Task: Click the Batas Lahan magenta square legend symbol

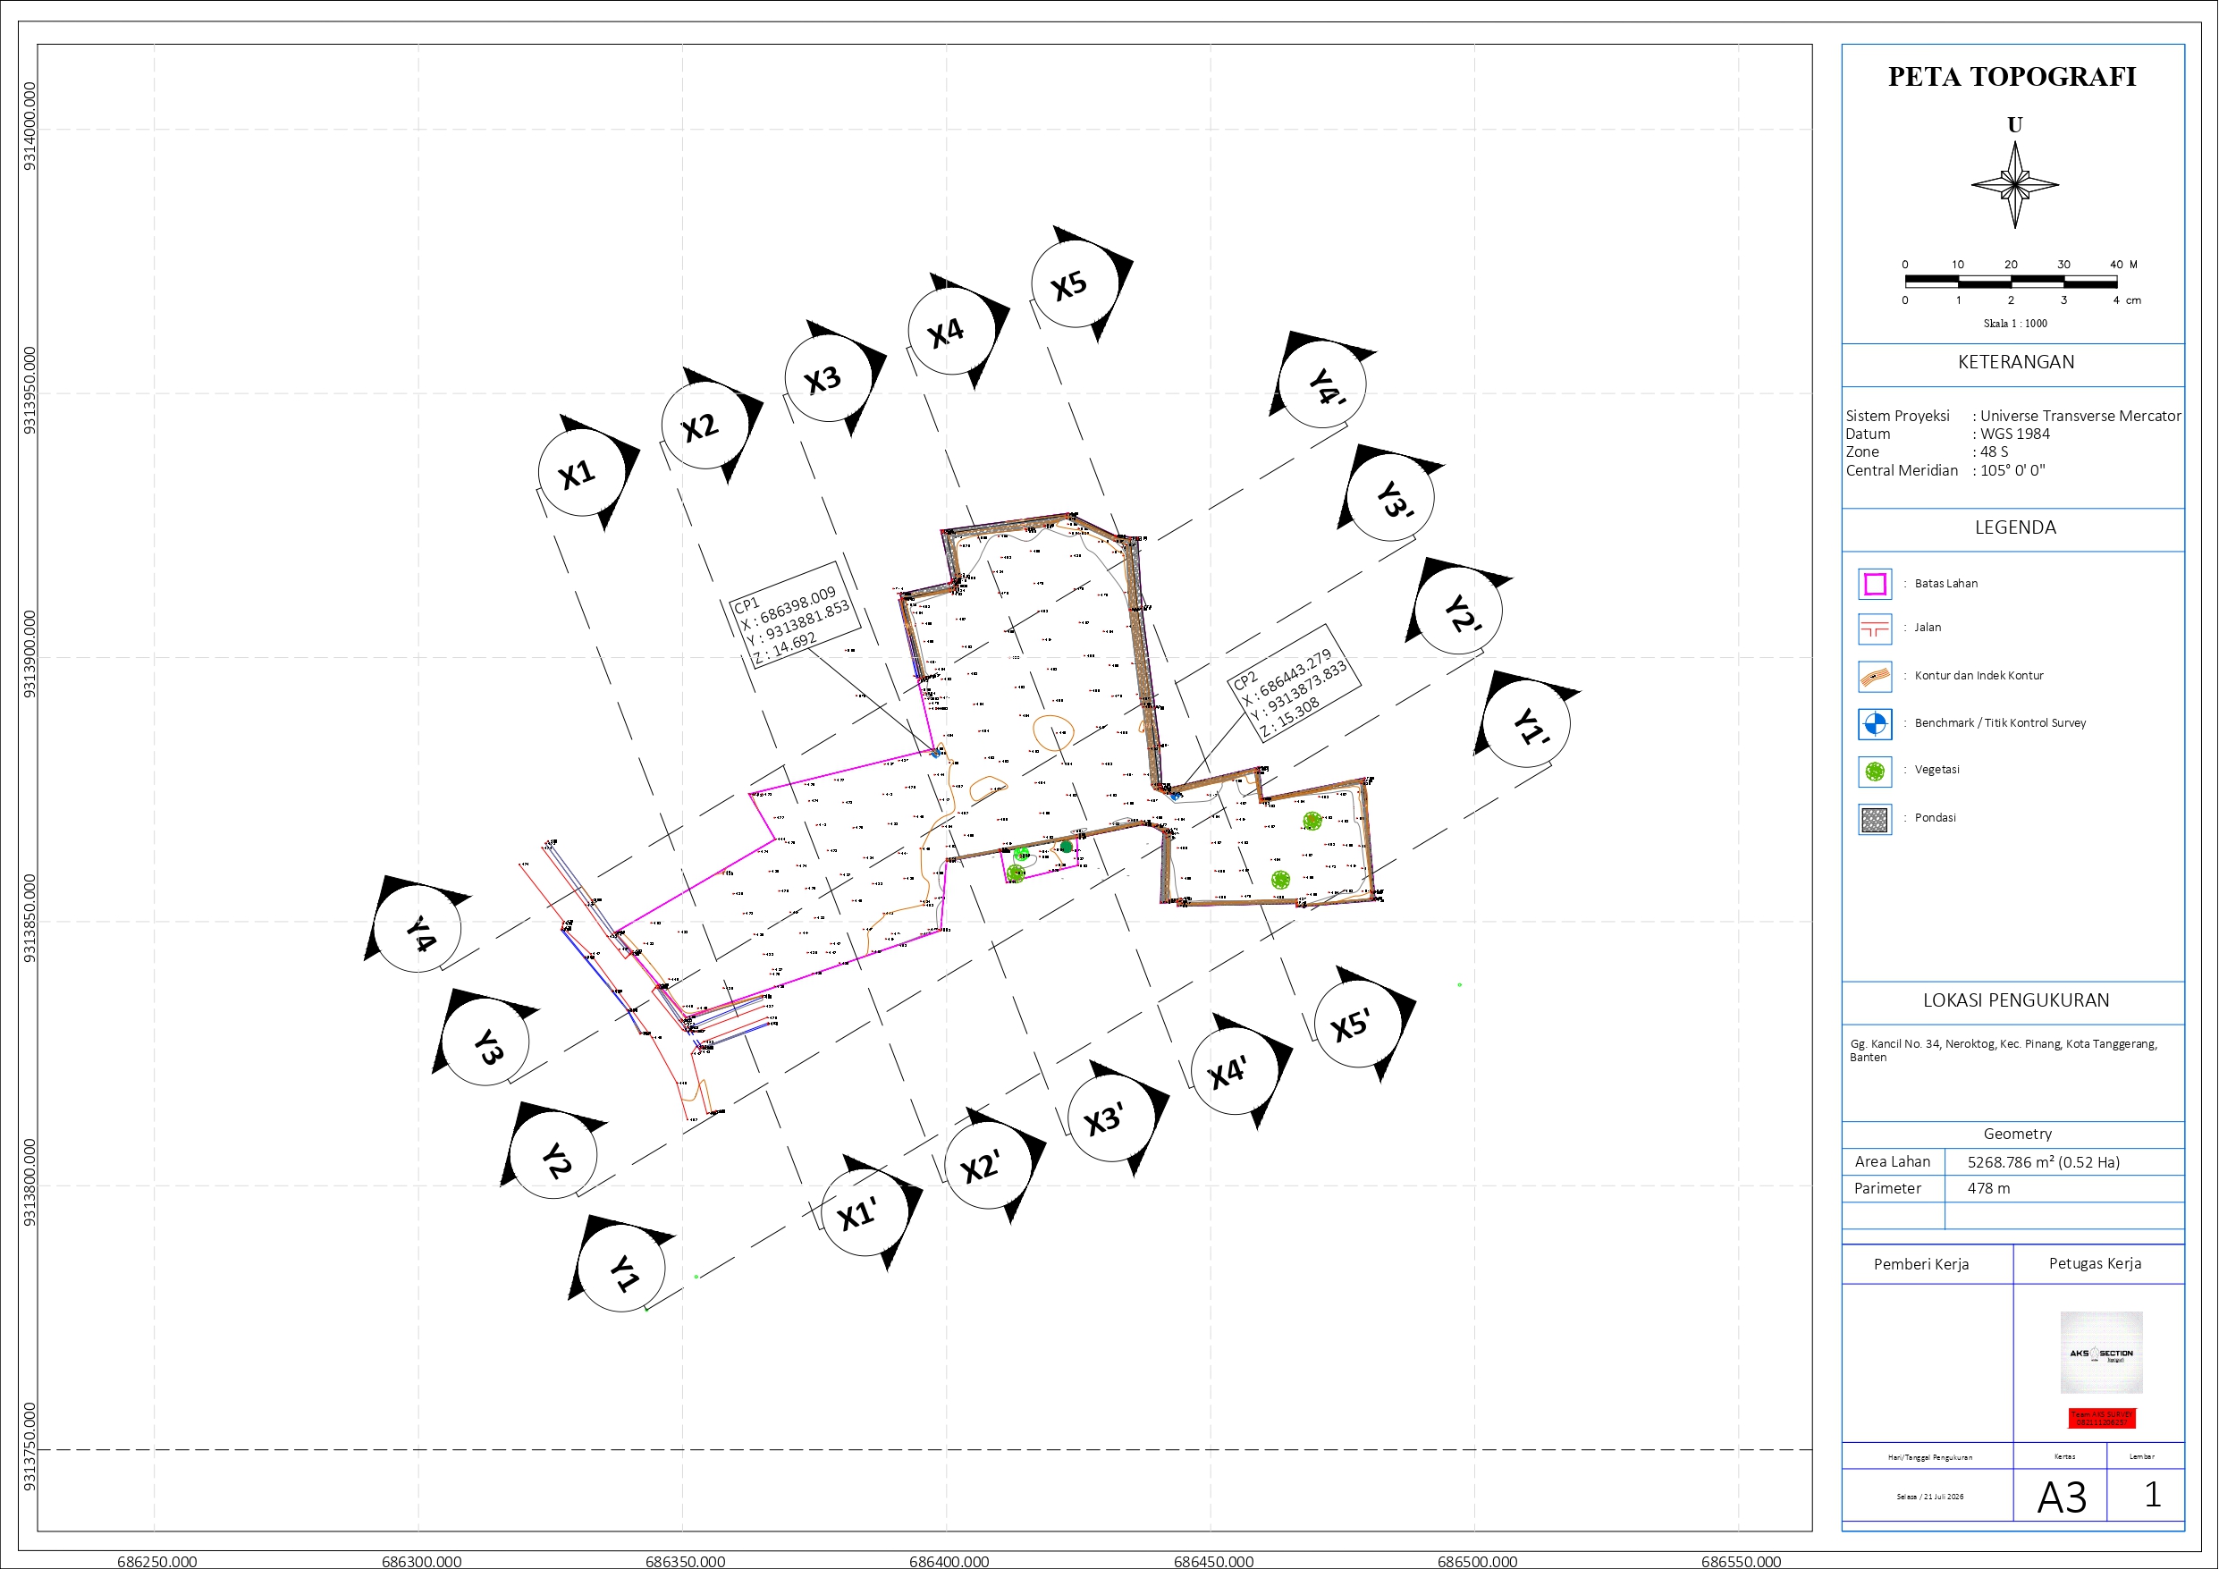Action: [1874, 584]
